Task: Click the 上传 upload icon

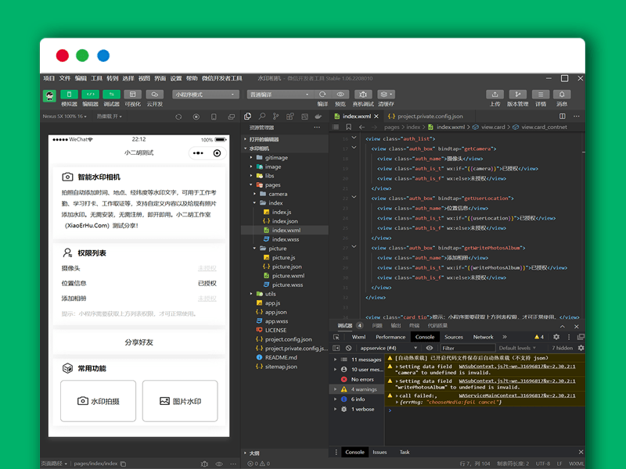Action: click(x=495, y=95)
